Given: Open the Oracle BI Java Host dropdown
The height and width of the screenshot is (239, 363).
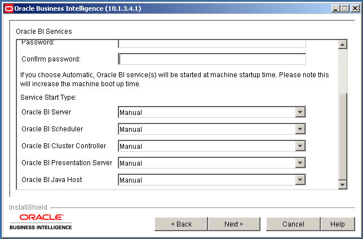Looking at the screenshot, I should tap(300, 180).
